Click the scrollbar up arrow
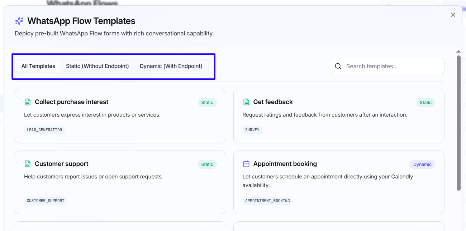The image size is (466, 231). point(458,51)
